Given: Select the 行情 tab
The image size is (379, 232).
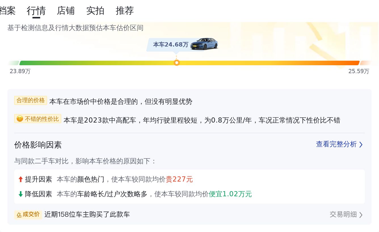Looking at the screenshot, I should (x=36, y=11).
